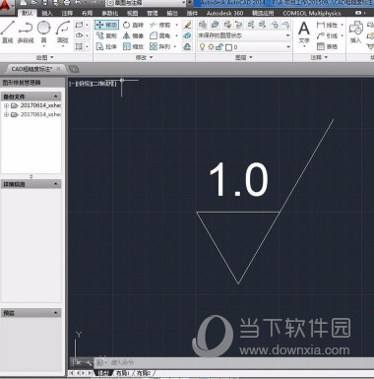Open Rectangle tool dropdown arrow
The width and height of the screenshot is (374, 379).
pyautogui.click(x=87, y=25)
